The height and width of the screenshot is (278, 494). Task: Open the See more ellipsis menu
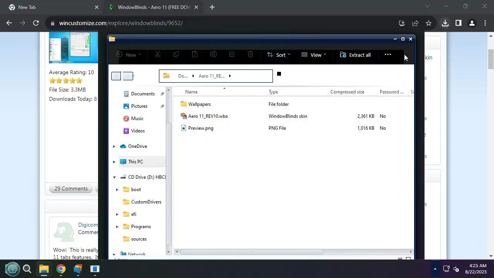[388, 54]
